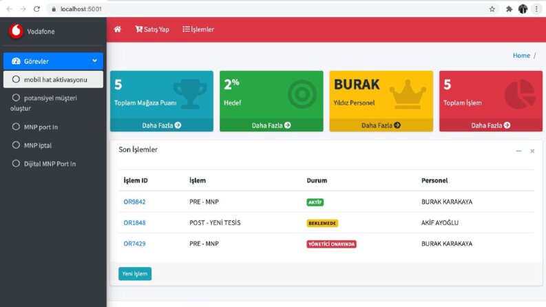Click Daha Fazla on Yıldız Personel card
The height and width of the screenshot is (307, 546).
tap(381, 125)
